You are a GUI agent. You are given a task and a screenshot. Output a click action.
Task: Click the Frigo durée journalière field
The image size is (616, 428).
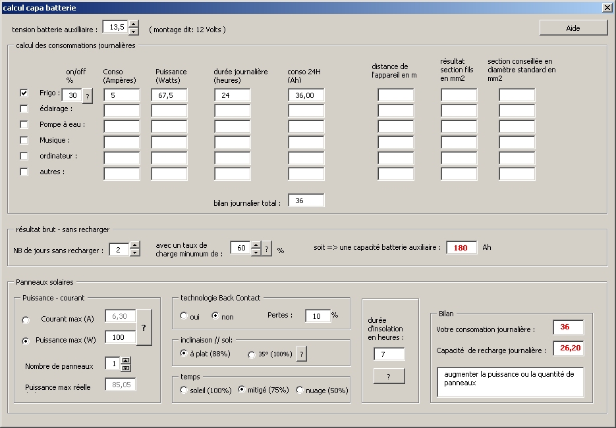coord(232,95)
